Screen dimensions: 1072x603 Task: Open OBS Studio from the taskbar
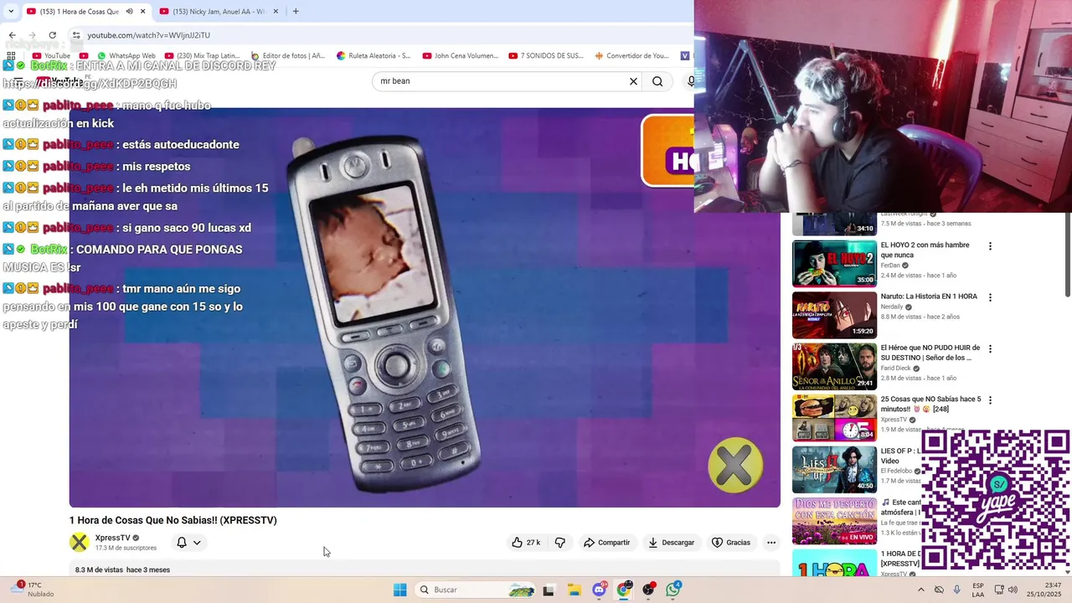tap(648, 590)
